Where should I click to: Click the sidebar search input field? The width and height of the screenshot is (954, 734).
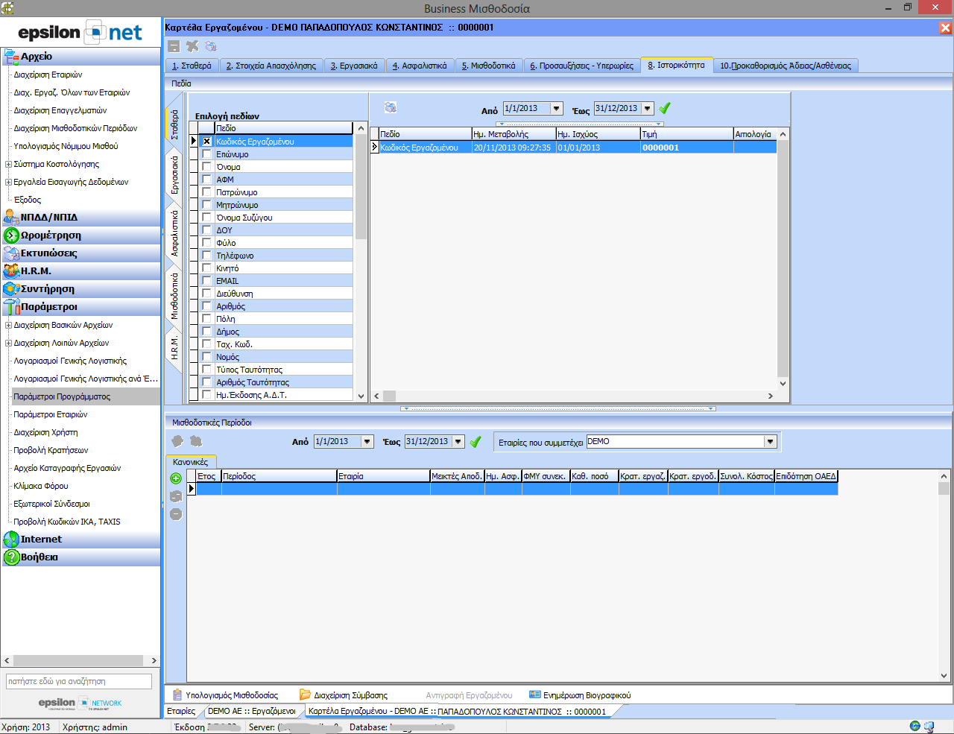click(79, 681)
